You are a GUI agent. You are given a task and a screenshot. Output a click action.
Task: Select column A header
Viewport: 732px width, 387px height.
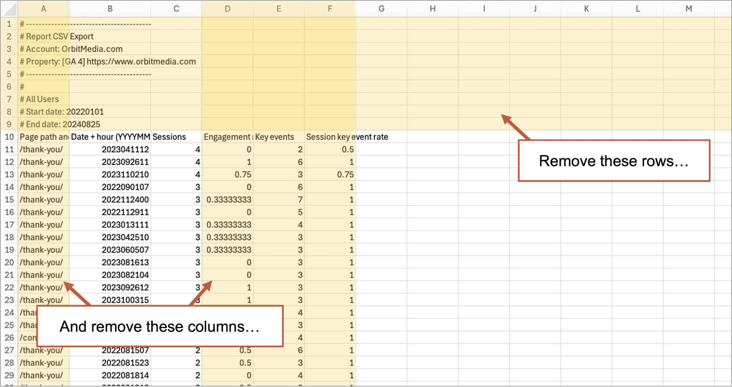click(44, 9)
